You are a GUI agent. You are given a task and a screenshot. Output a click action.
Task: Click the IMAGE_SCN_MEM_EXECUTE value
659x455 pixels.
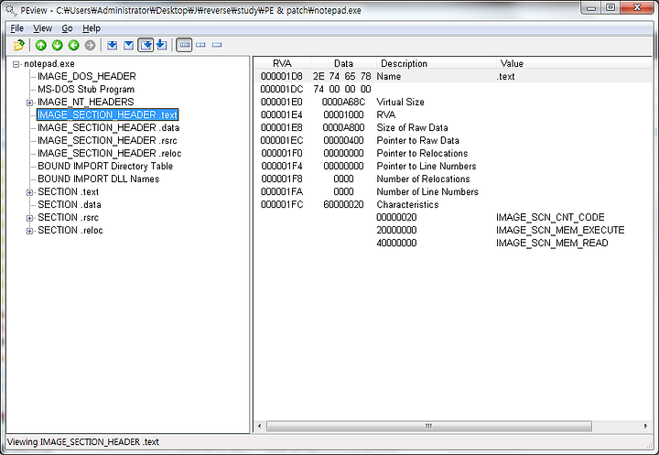pos(560,231)
